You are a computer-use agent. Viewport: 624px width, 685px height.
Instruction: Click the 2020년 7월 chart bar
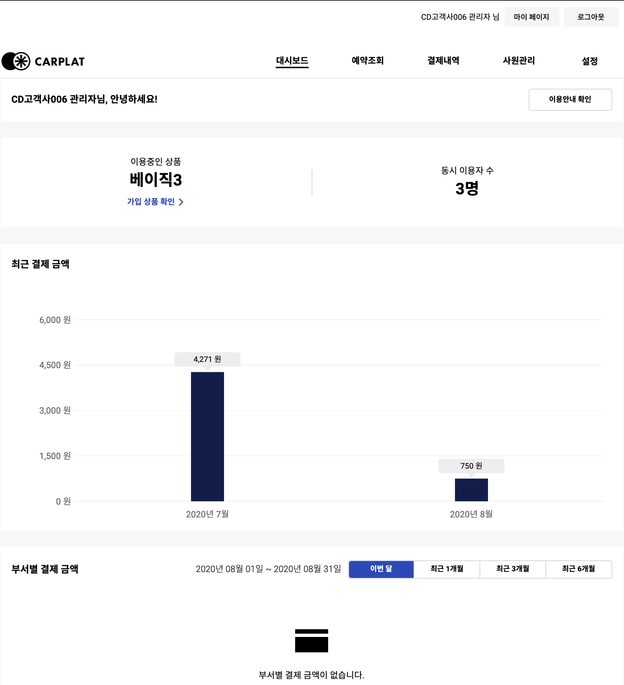208,436
